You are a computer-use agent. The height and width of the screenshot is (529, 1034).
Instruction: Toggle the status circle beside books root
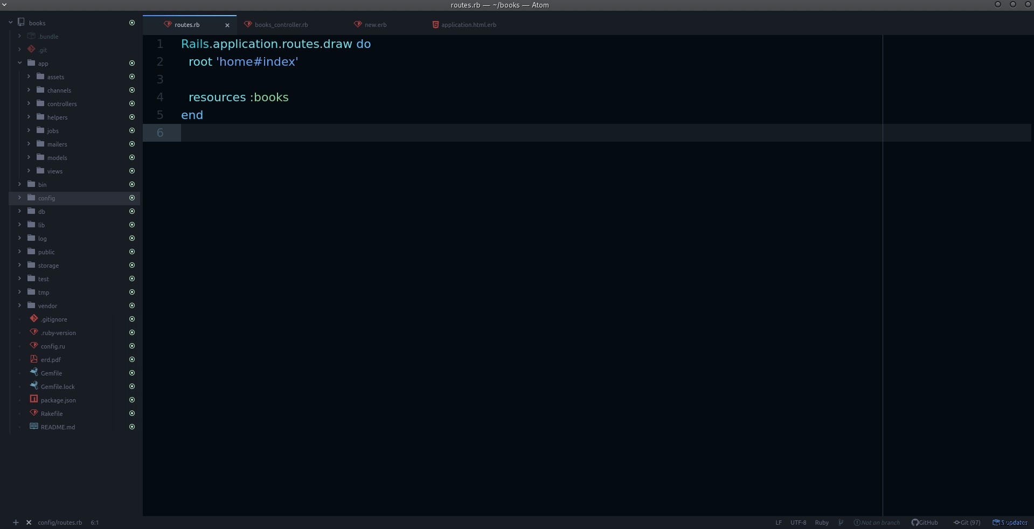[x=132, y=23]
